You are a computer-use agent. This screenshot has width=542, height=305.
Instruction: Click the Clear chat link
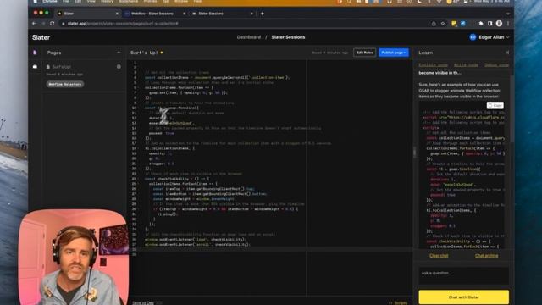[x=439, y=256]
